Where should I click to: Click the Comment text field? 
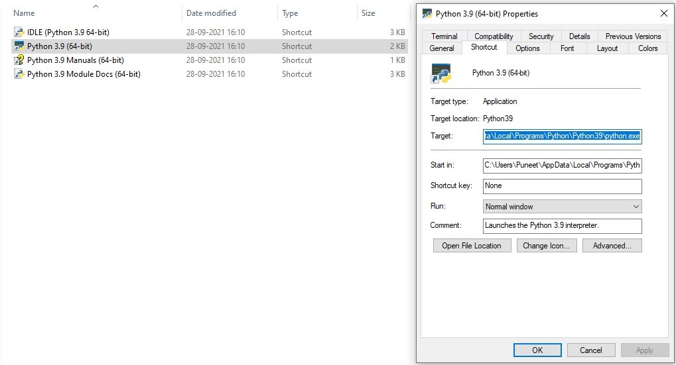pyautogui.click(x=562, y=225)
